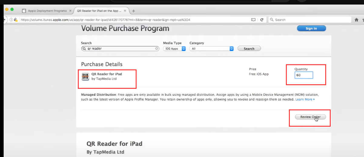Open the Learn More link
The width and height of the screenshot is (364, 157).
point(305,99)
